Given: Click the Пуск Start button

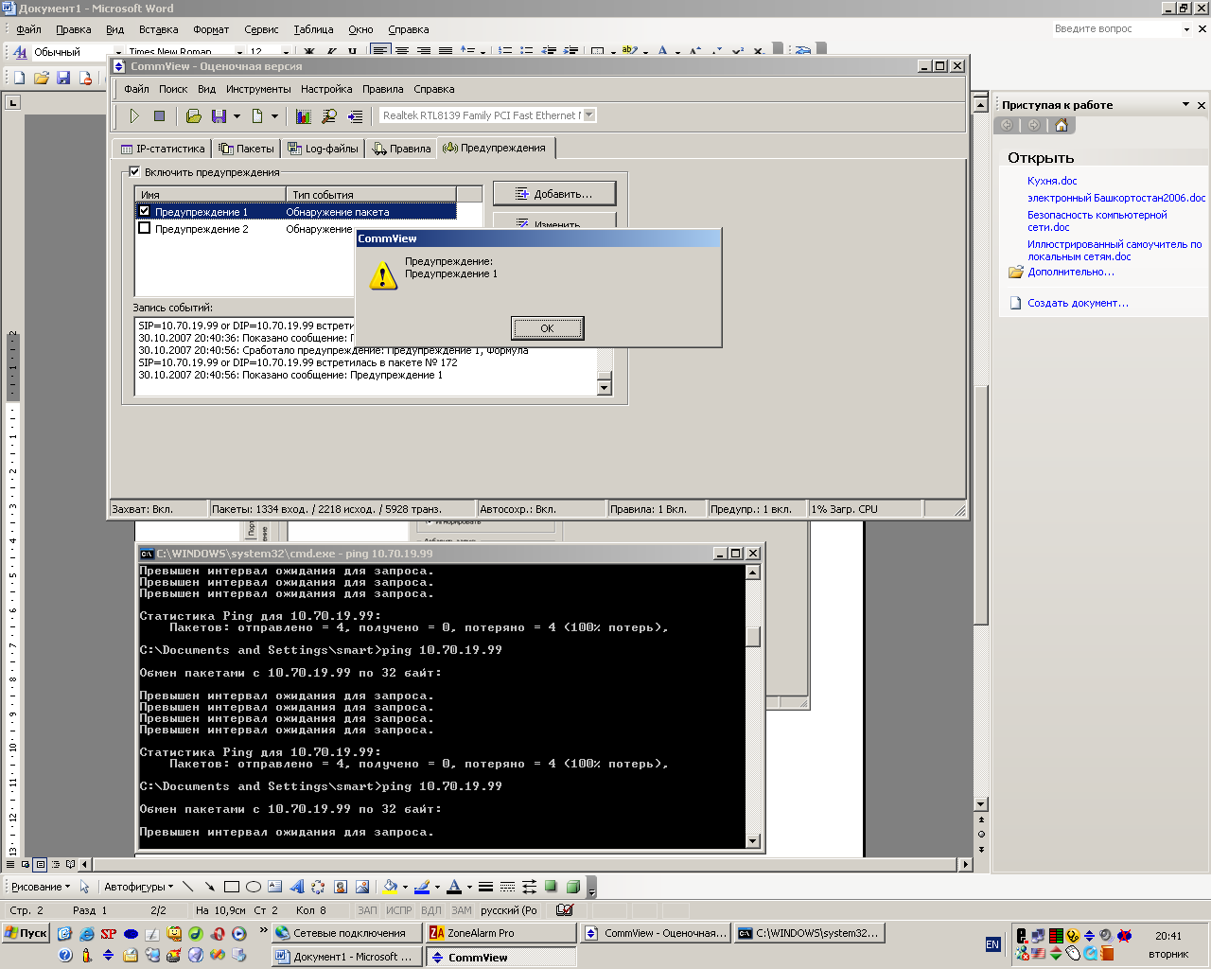Looking at the screenshot, I should coord(26,932).
